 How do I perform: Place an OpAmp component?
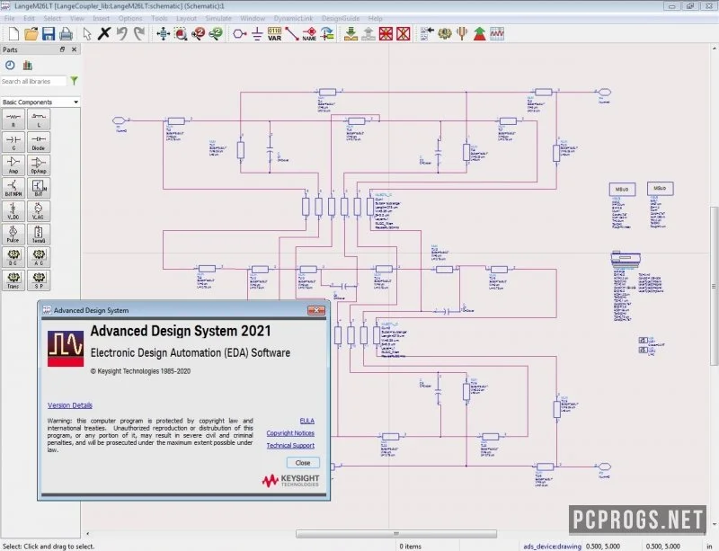click(39, 165)
